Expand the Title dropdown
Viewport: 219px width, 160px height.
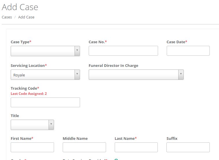[32, 125]
